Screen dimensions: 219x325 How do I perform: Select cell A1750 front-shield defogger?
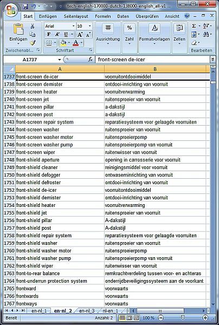(60, 175)
